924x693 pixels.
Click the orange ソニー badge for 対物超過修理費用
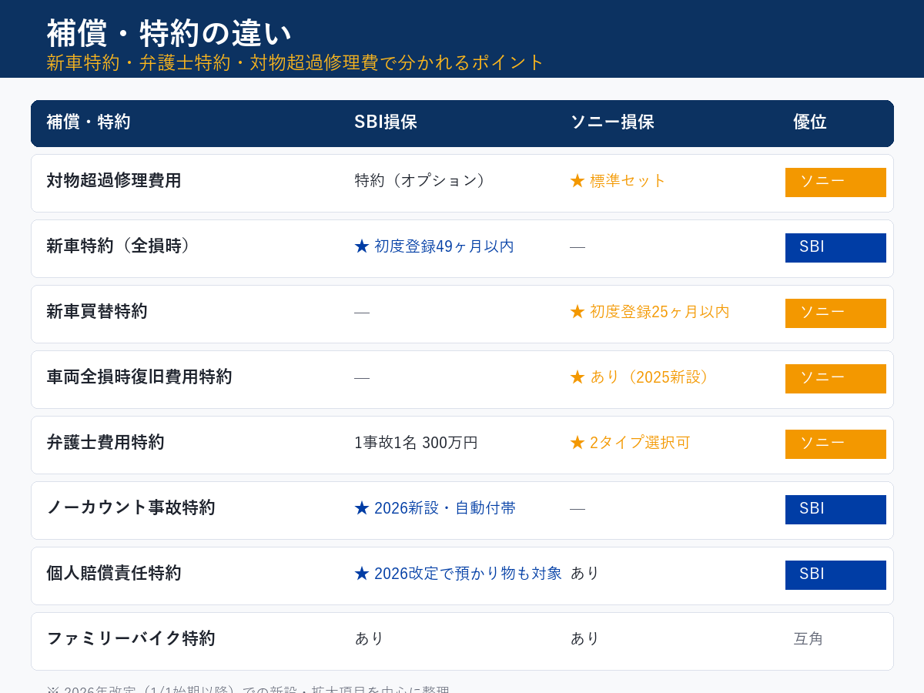[835, 182]
